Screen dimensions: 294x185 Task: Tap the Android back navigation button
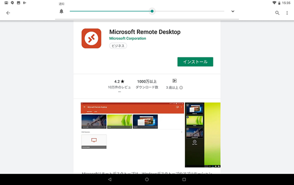[x=110, y=179]
